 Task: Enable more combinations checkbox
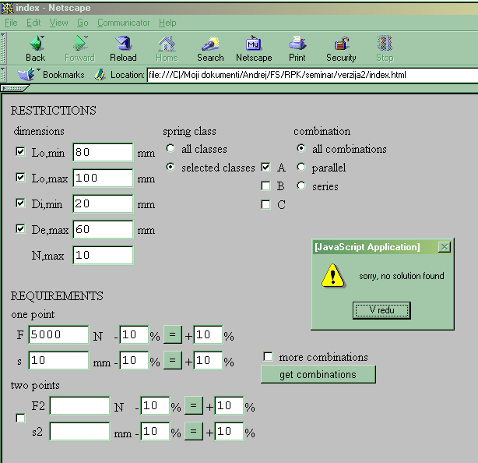tap(268, 356)
